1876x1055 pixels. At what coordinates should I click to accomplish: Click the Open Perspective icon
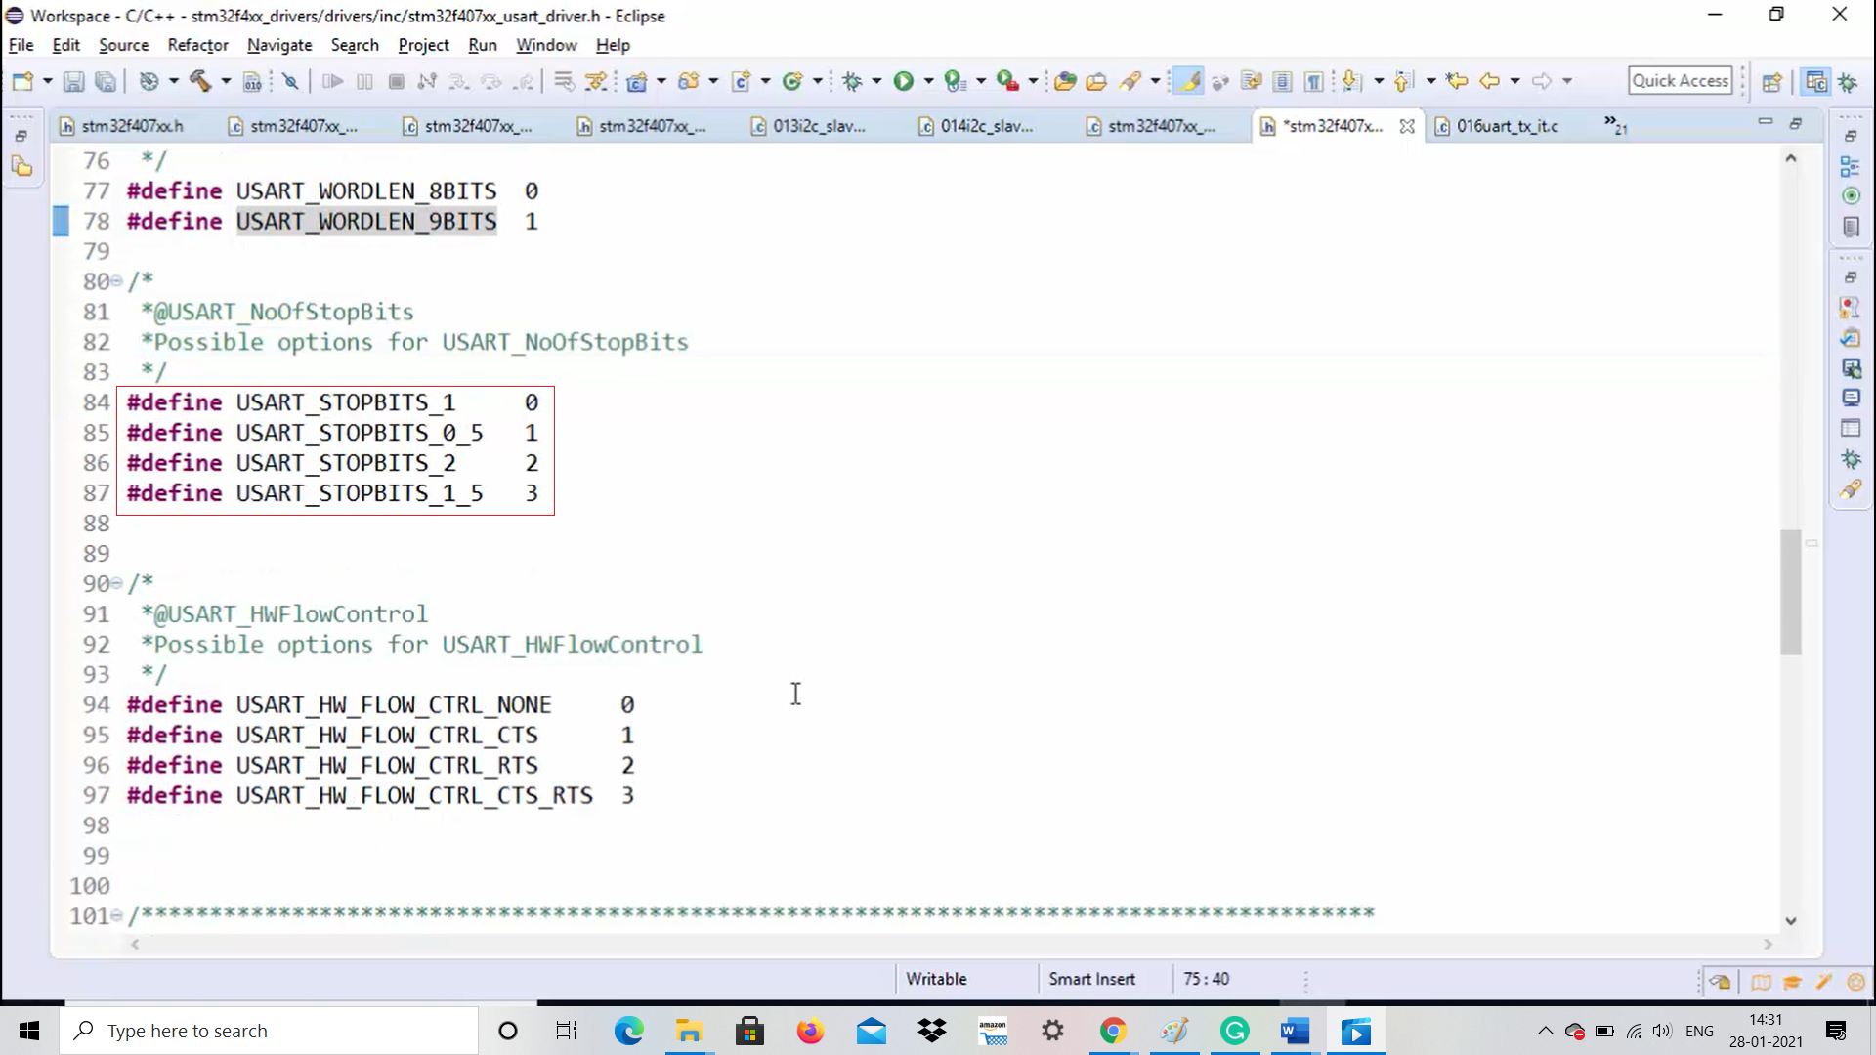tap(1772, 82)
